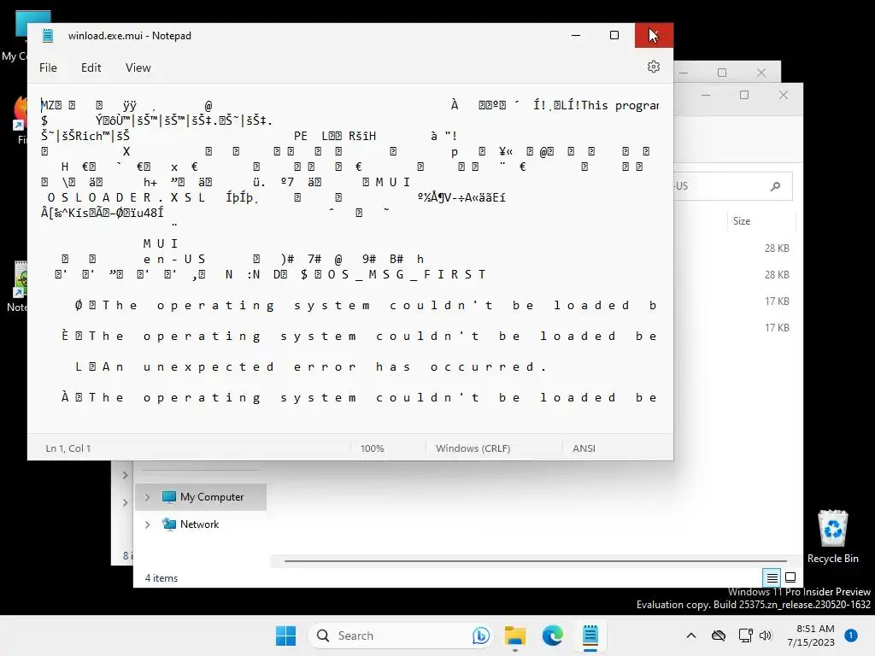Maximize the rear background window
Image resolution: width=875 pixels, height=656 pixels.
722,73
